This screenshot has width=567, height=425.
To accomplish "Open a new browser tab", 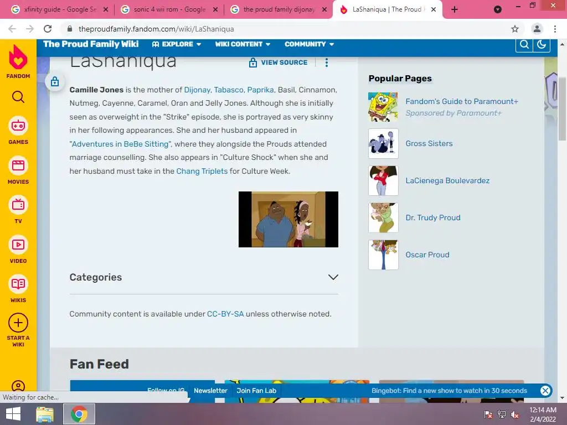I will [455, 10].
